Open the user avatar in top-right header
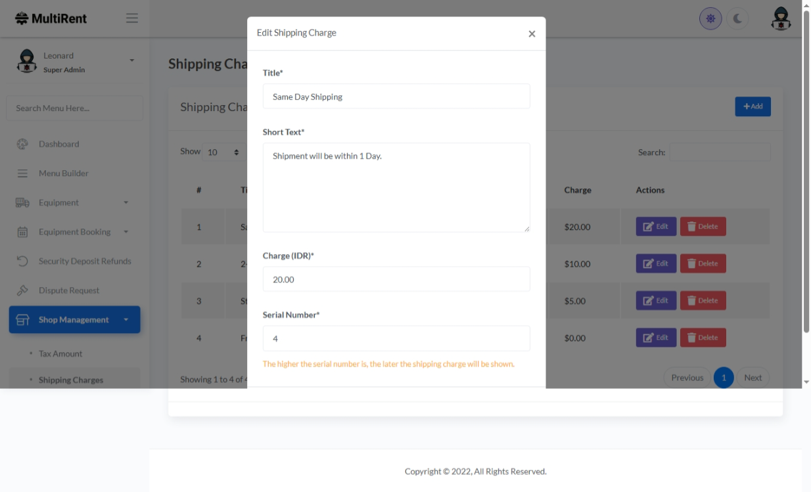The height and width of the screenshot is (492, 811). [x=780, y=18]
